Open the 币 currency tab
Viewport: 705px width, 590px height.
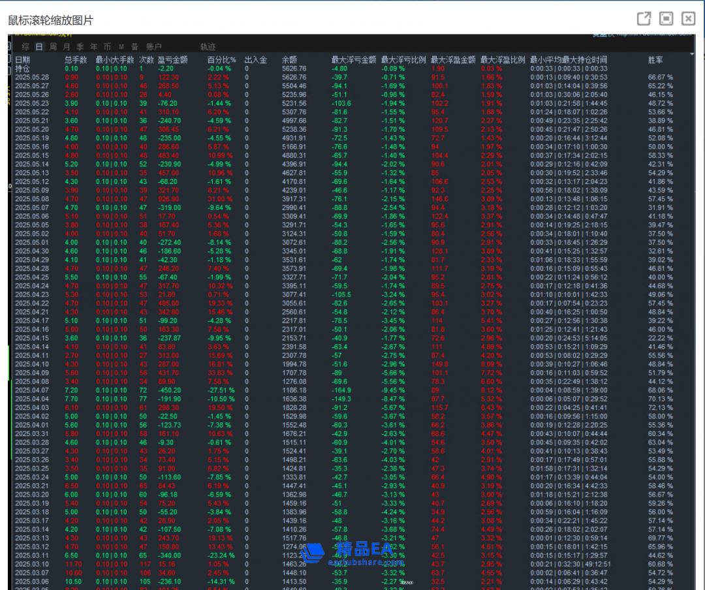[108, 47]
